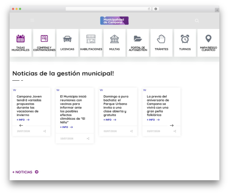Viewport: 229px width, 194px height.
Task: Click the Portal de Autogestión folder icon
Action: (x=138, y=39)
